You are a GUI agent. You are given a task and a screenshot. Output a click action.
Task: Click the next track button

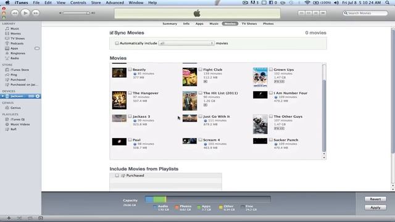(x=36, y=13)
